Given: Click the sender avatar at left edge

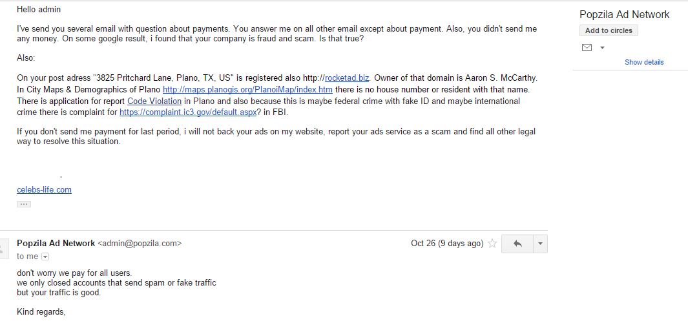Looking at the screenshot, I should (2, 249).
